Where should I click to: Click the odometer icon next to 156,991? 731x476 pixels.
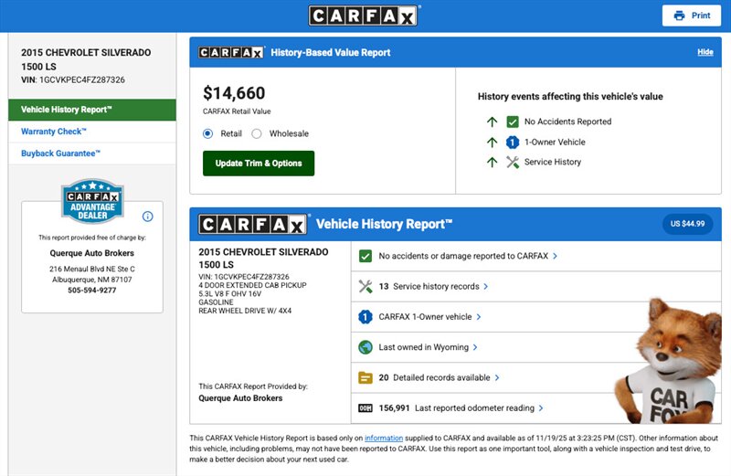tap(365, 408)
